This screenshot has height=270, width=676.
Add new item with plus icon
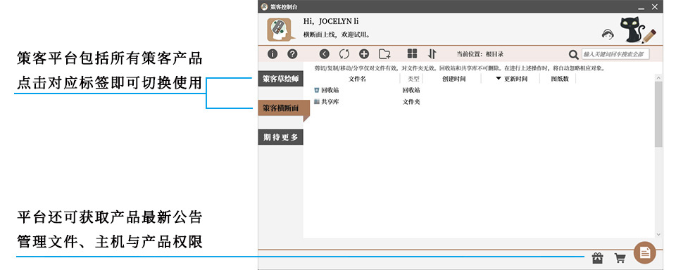[364, 54]
